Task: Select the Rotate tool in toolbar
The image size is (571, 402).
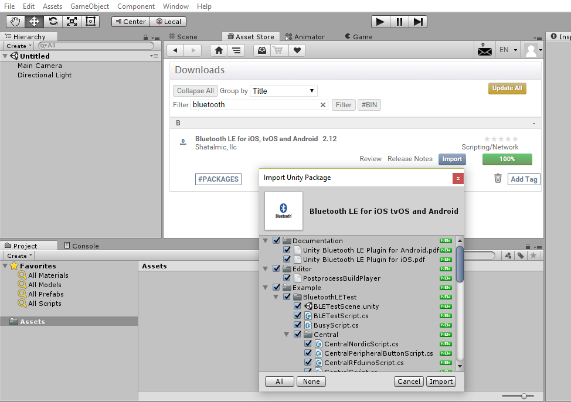Action: (53, 22)
